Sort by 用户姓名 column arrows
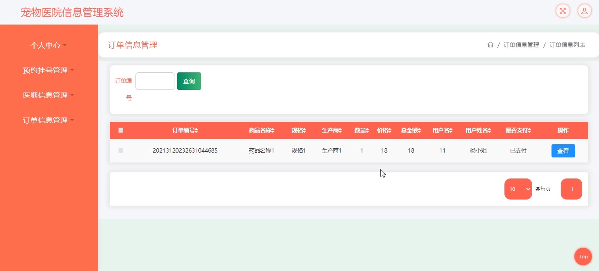The image size is (599, 271). (489, 131)
